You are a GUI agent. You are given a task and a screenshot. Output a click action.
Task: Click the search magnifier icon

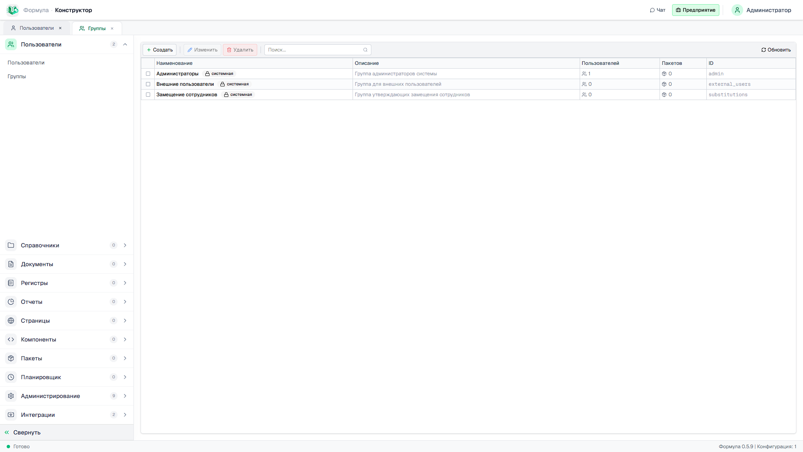[x=366, y=50]
